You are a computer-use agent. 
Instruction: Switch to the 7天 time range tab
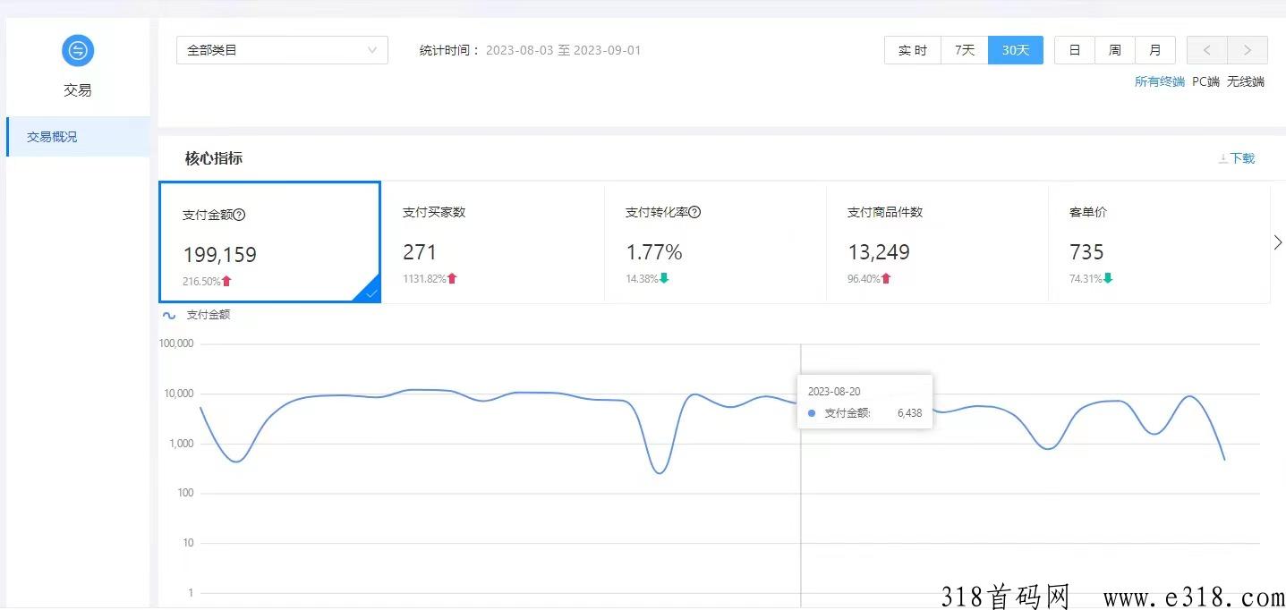click(x=964, y=50)
